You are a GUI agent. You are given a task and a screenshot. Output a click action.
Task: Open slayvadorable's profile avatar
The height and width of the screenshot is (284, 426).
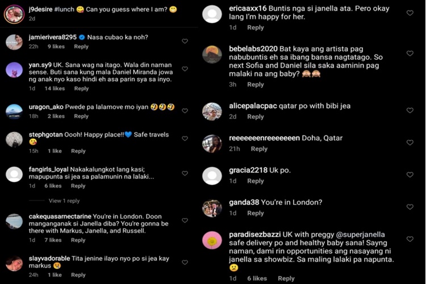point(14,264)
